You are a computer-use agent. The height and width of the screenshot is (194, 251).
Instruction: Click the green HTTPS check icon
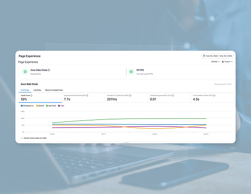(131, 72)
